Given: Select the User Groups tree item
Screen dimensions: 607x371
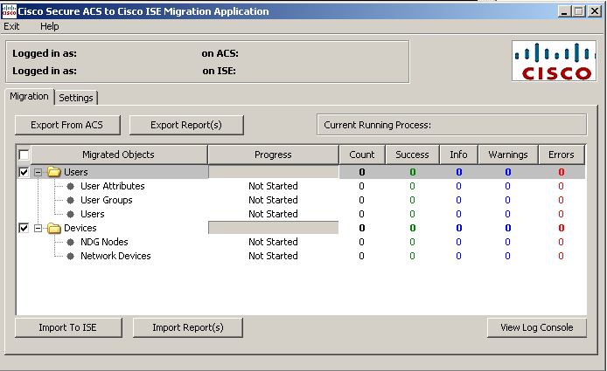Looking at the screenshot, I should (107, 200).
